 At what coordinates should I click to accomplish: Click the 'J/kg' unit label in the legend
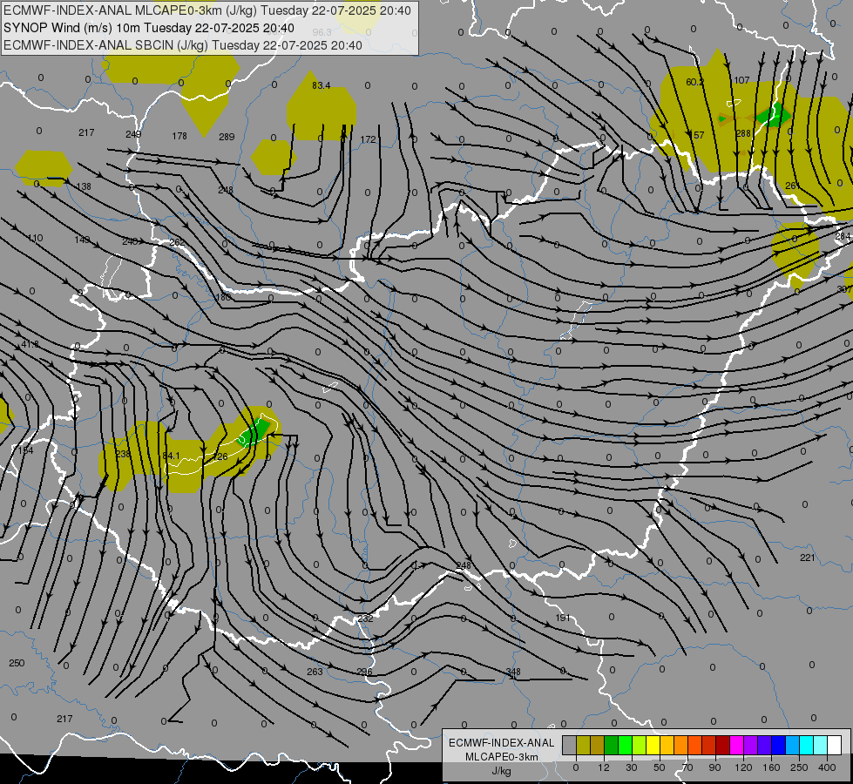501,771
